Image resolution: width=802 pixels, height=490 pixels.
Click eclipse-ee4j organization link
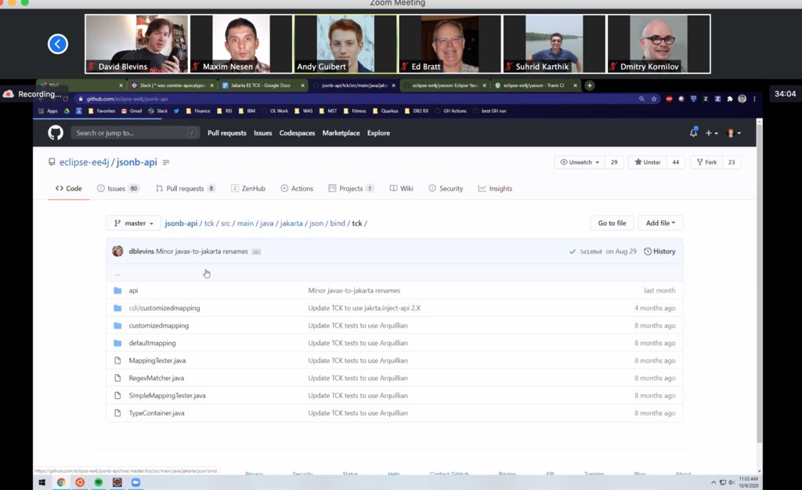(84, 162)
